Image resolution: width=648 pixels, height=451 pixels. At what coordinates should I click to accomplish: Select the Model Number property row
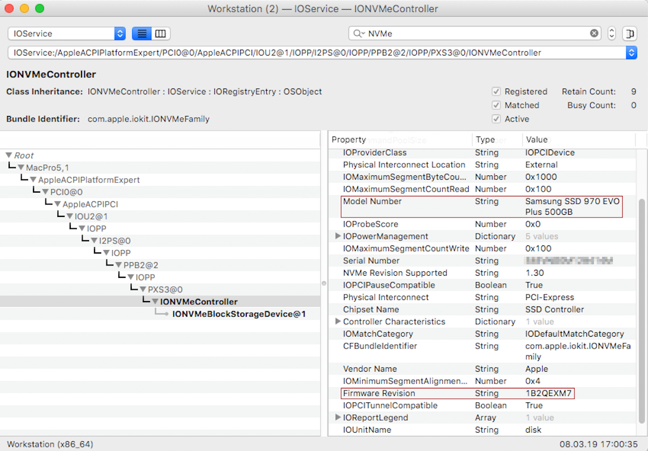coord(482,207)
